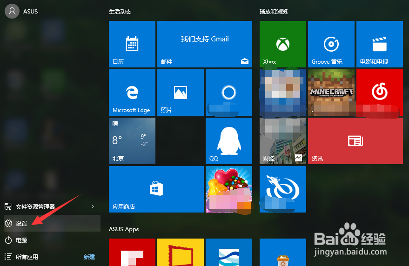Open the recycle bin cleanup tile

point(283,252)
